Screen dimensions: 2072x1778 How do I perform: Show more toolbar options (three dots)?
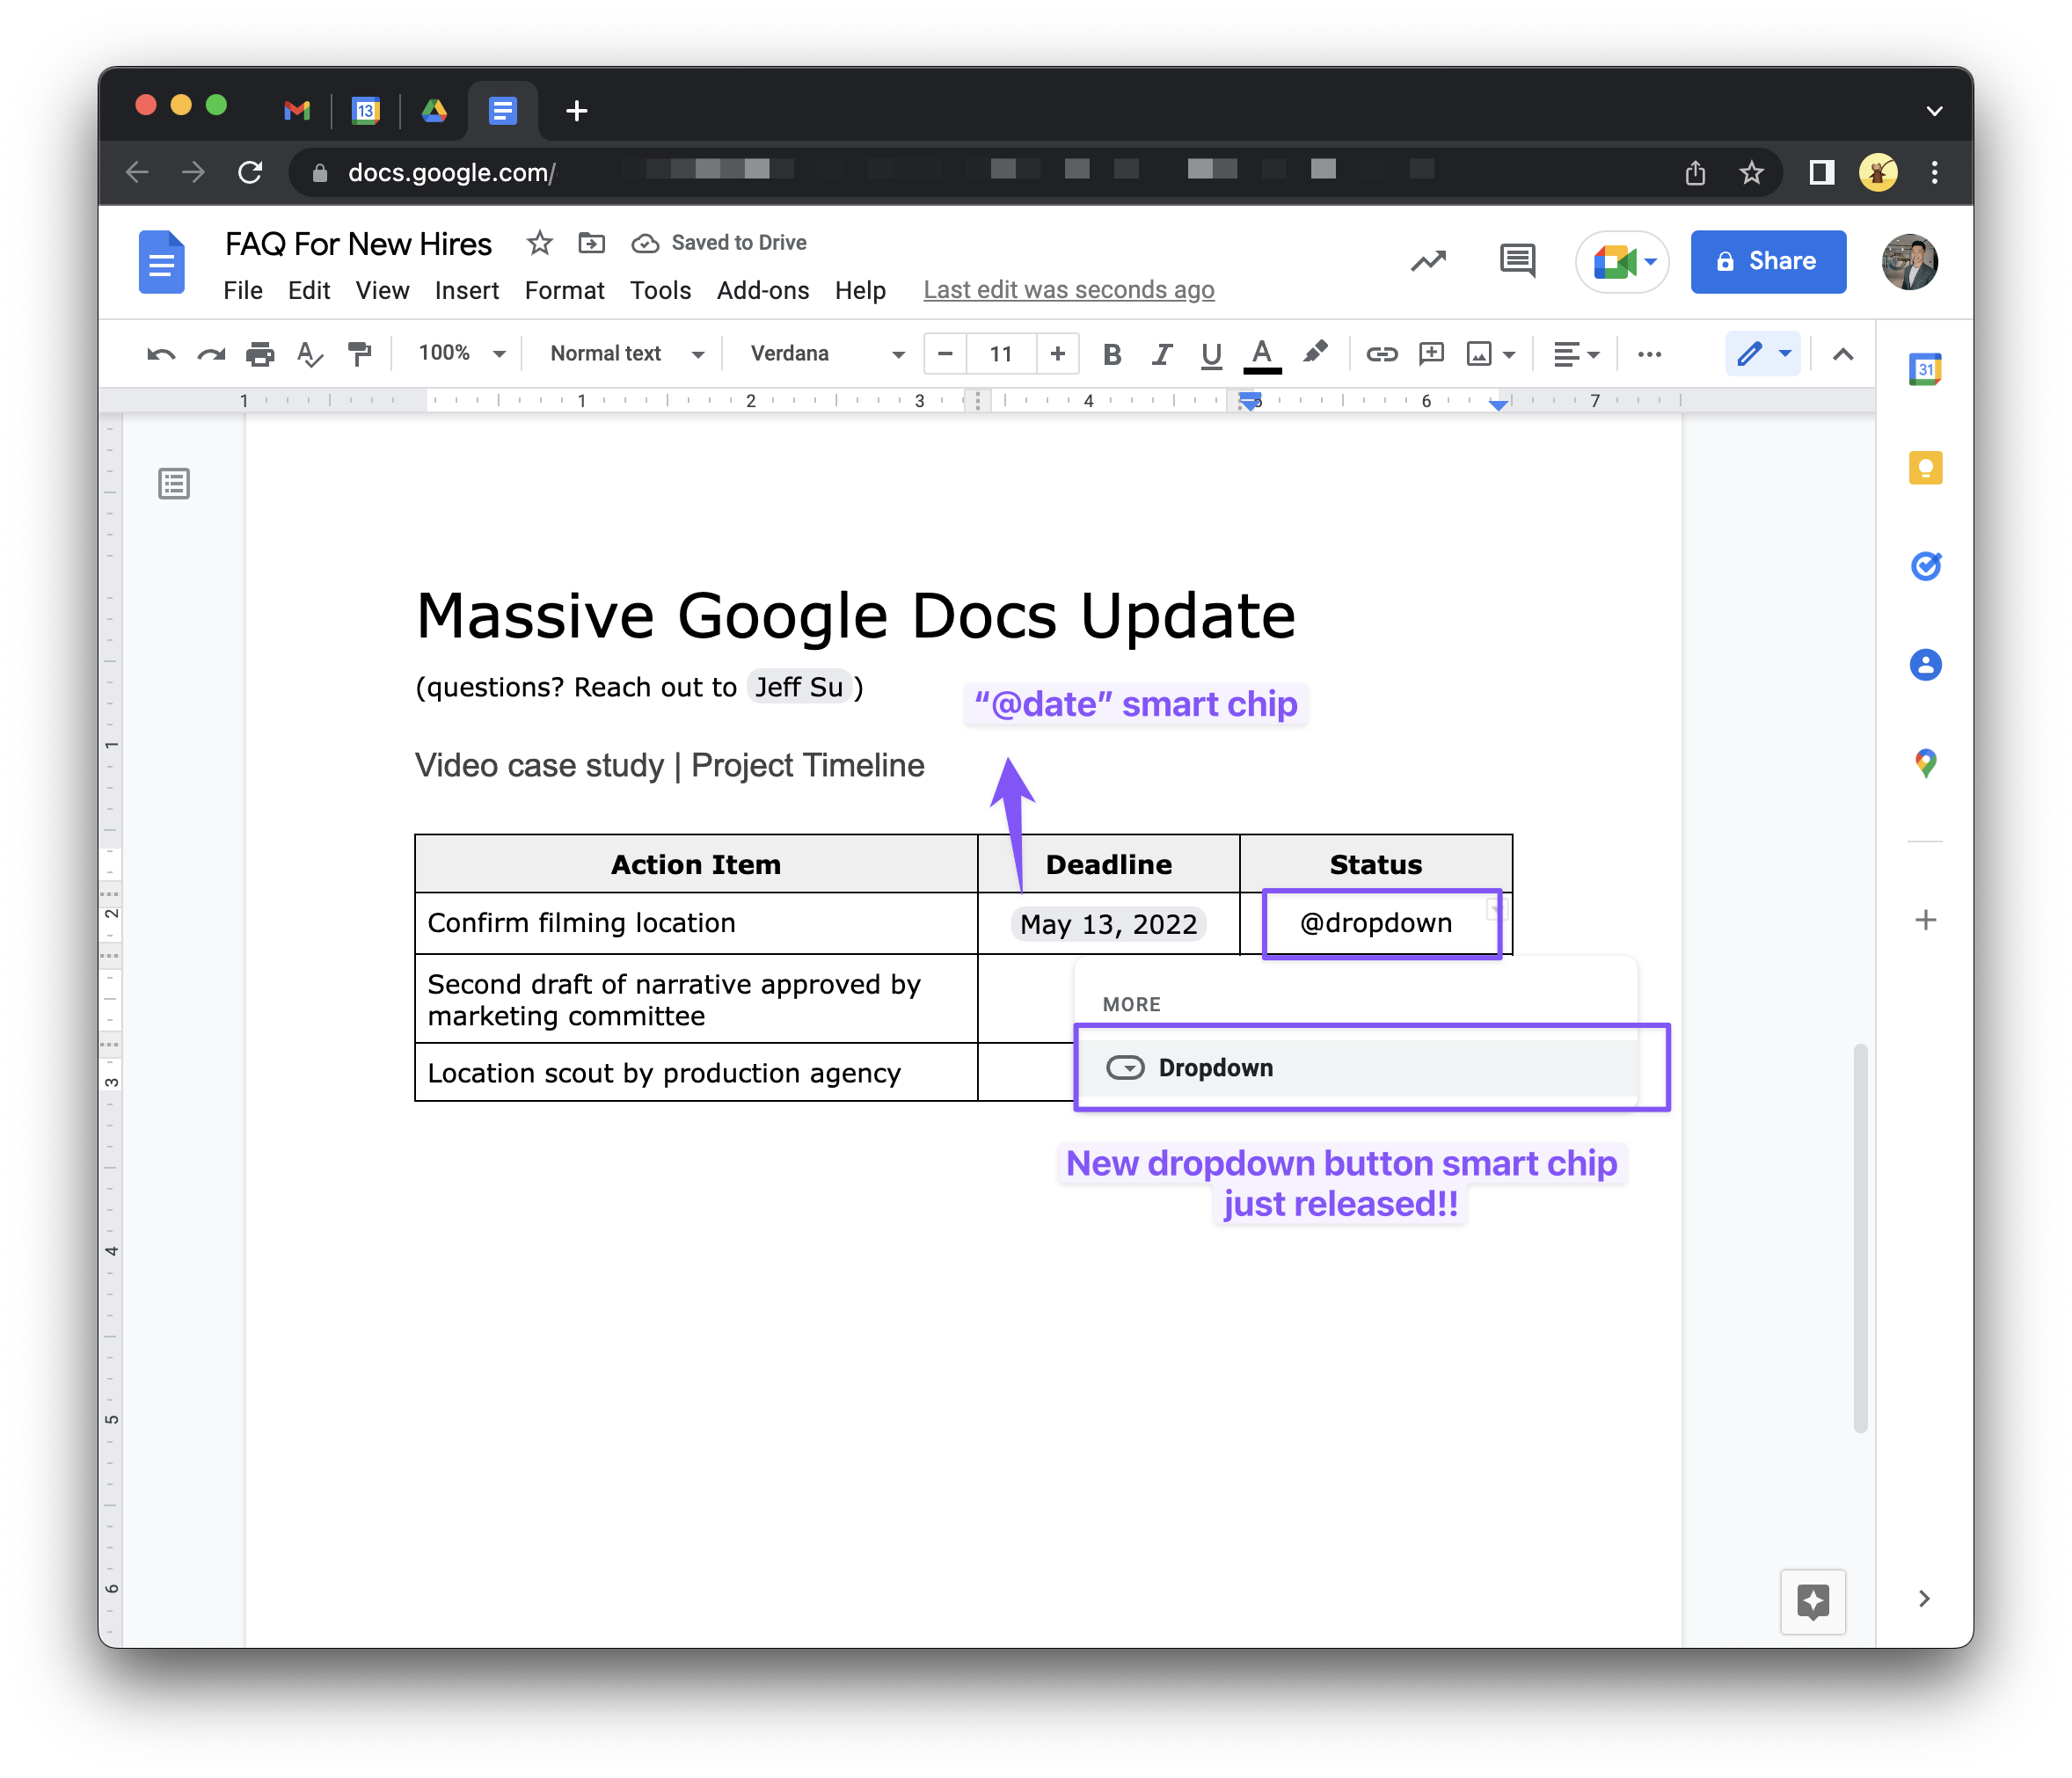point(1649,354)
